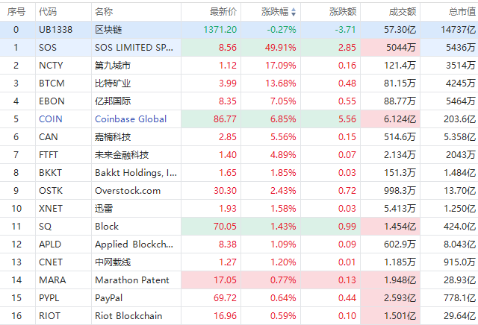Open the Coinbase Global stock link
478x325 pixels.
click(x=131, y=119)
